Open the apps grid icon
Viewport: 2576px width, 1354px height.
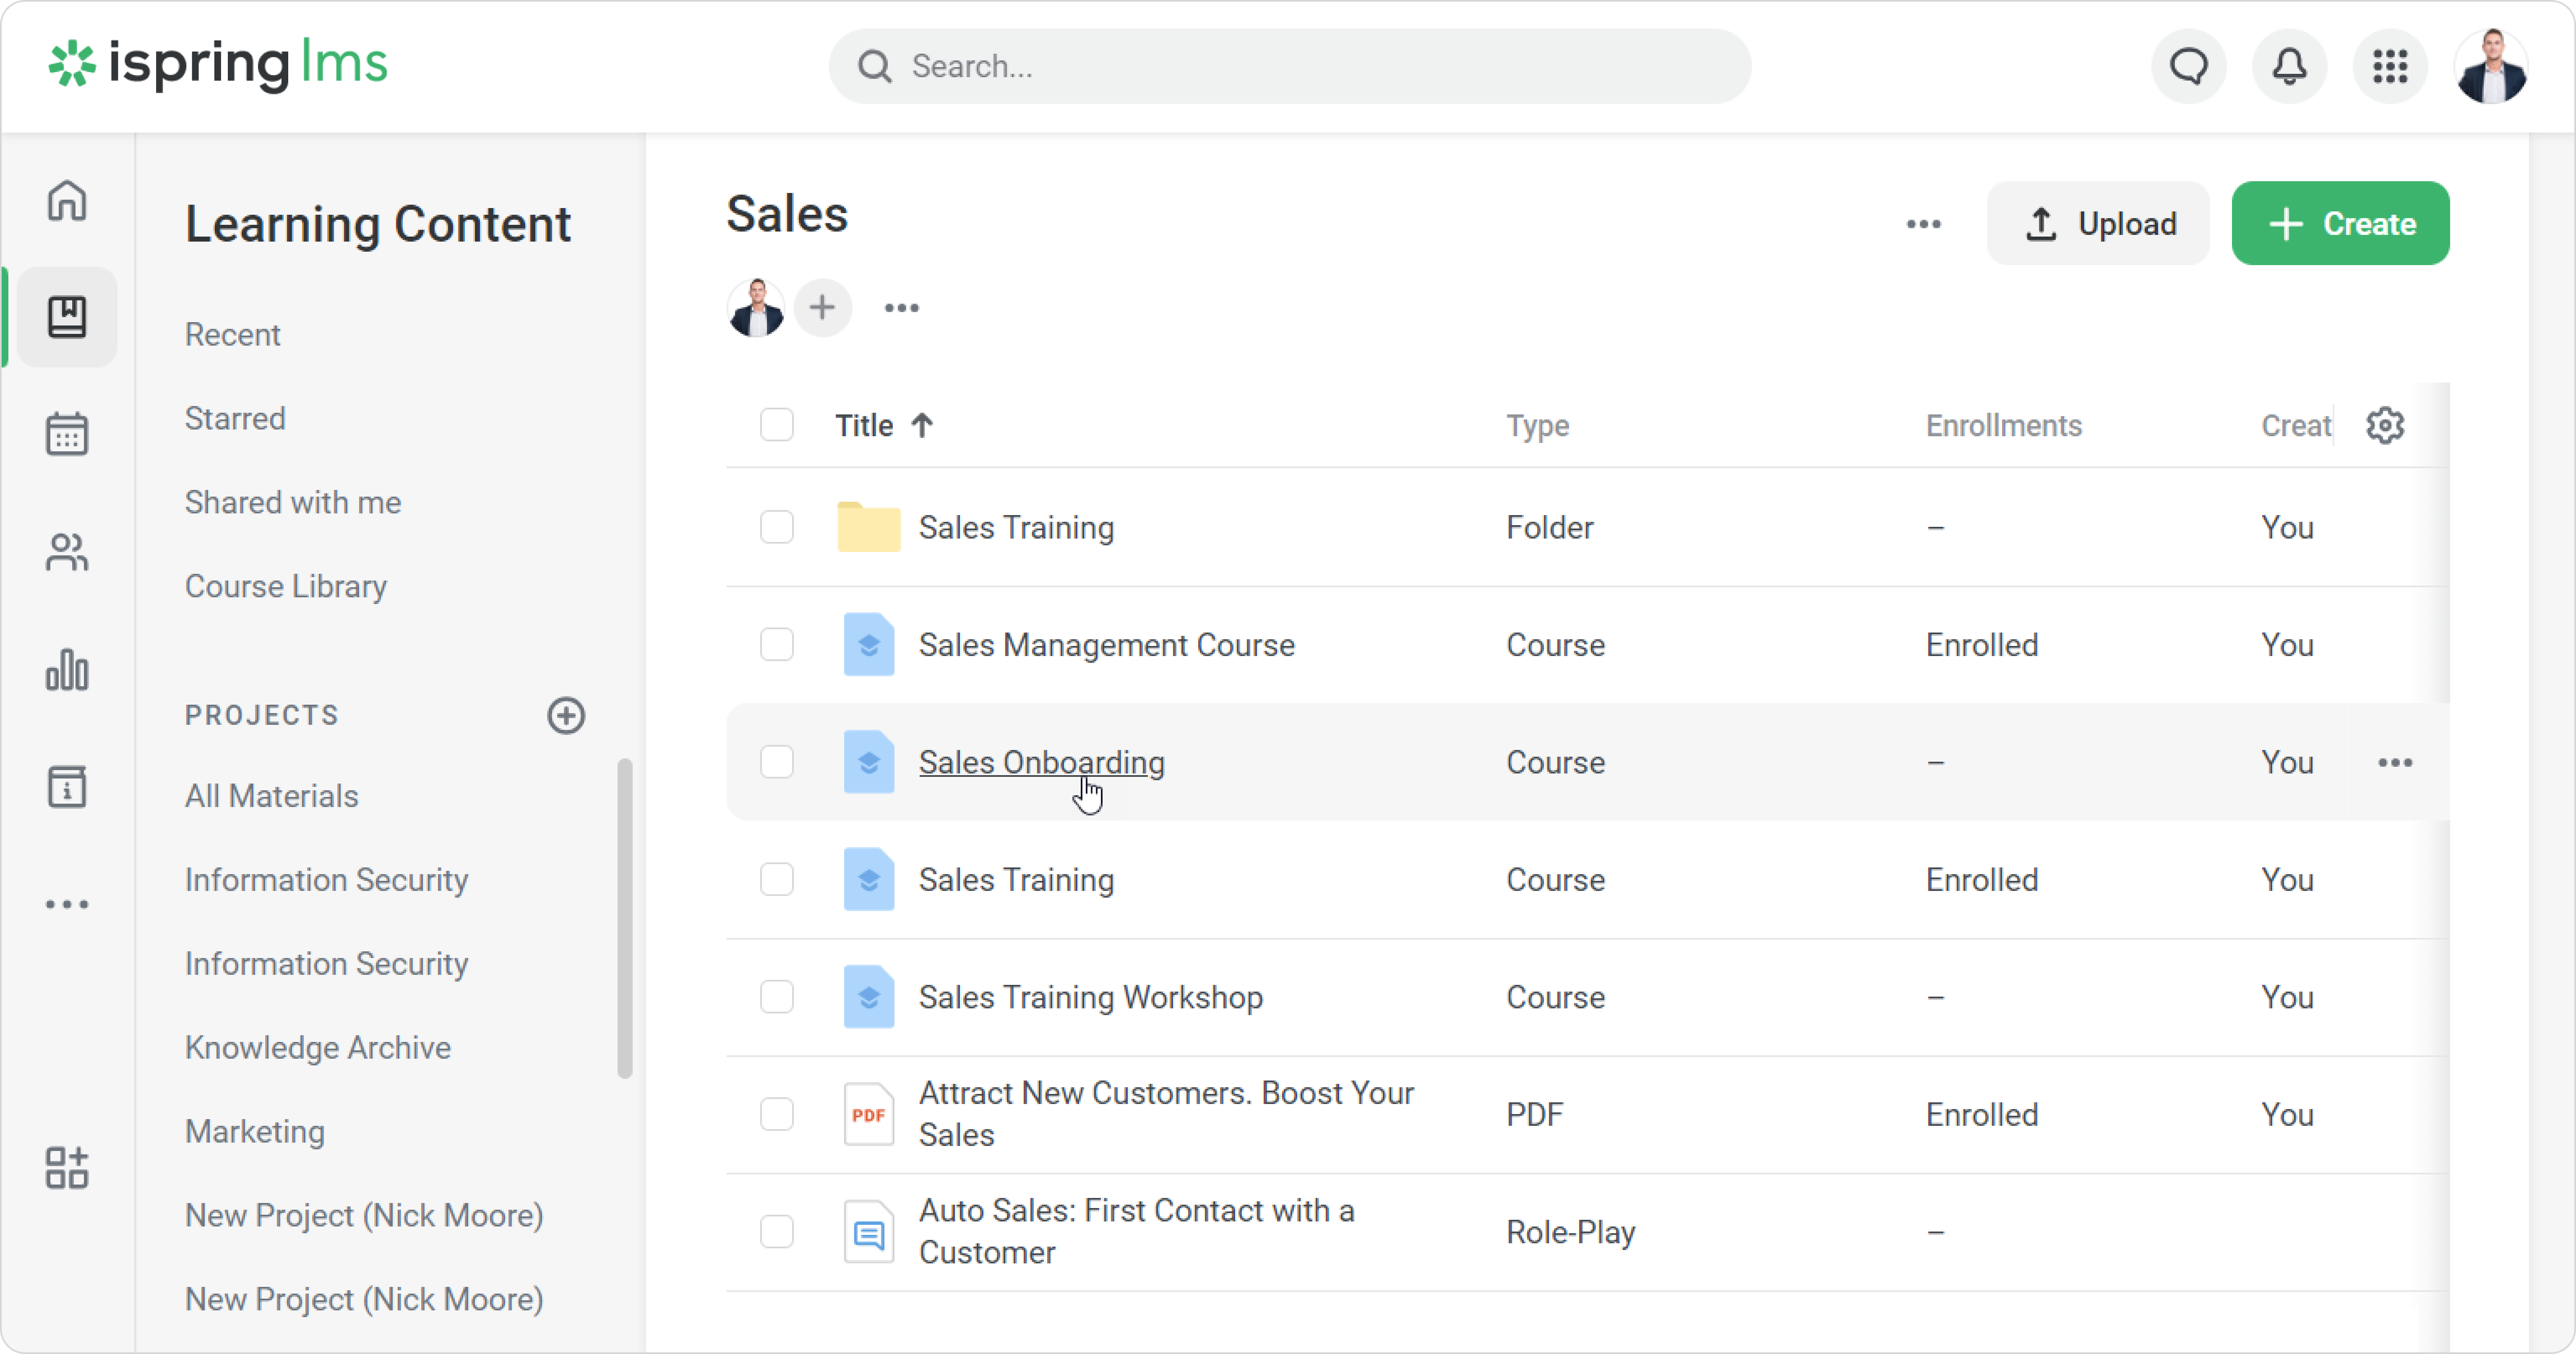(2390, 66)
